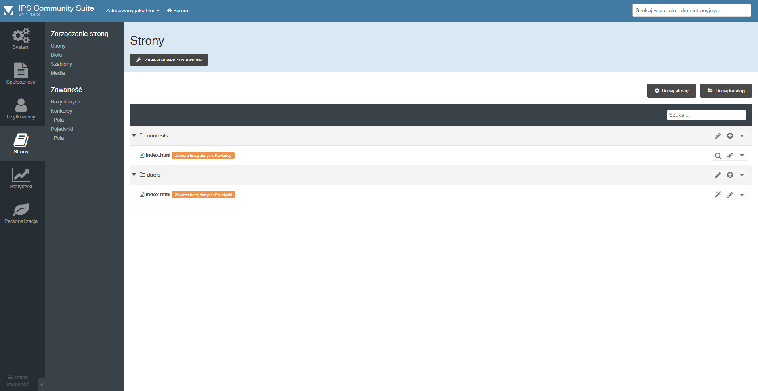
Task: Collapse the sidebar with the arrow toggle
Action: tap(42, 384)
